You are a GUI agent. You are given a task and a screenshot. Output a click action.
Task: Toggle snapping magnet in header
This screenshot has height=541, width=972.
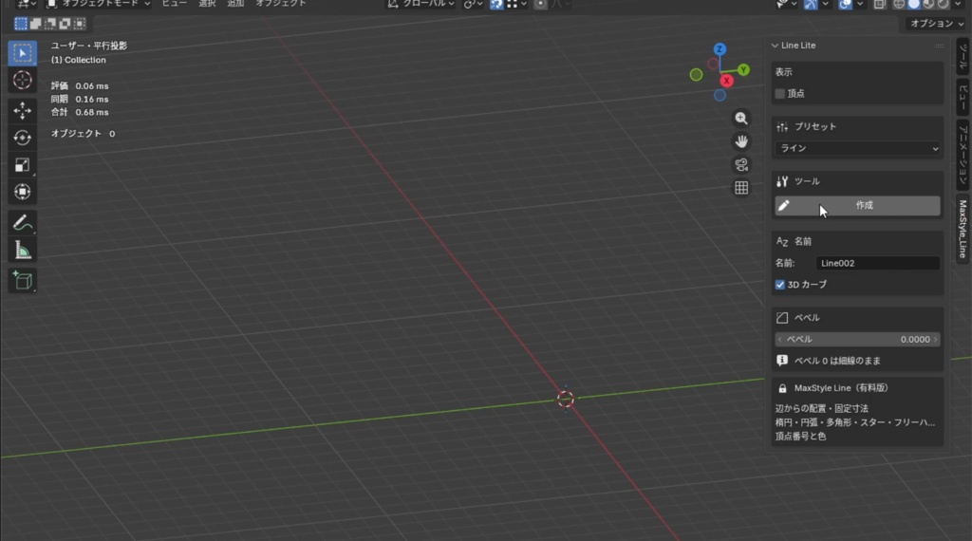point(496,4)
